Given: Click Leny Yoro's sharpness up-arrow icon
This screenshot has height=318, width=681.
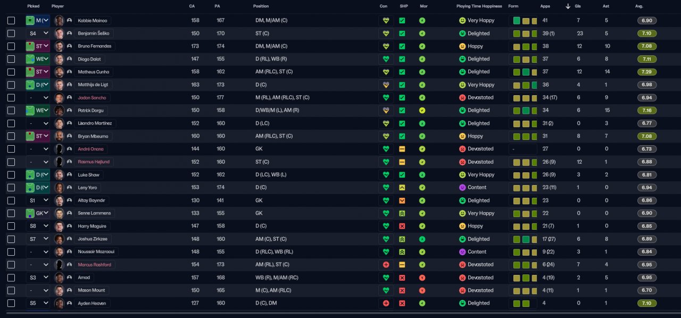Looking at the screenshot, I should 402,188.
